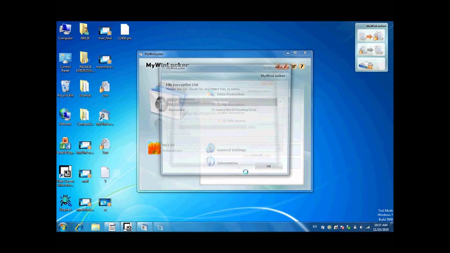
Task: Open the Windows Start menu
Action: point(63,227)
